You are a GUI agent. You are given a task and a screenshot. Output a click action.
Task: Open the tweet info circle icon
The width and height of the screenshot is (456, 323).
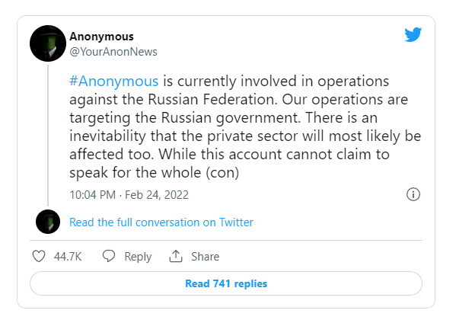(x=413, y=194)
